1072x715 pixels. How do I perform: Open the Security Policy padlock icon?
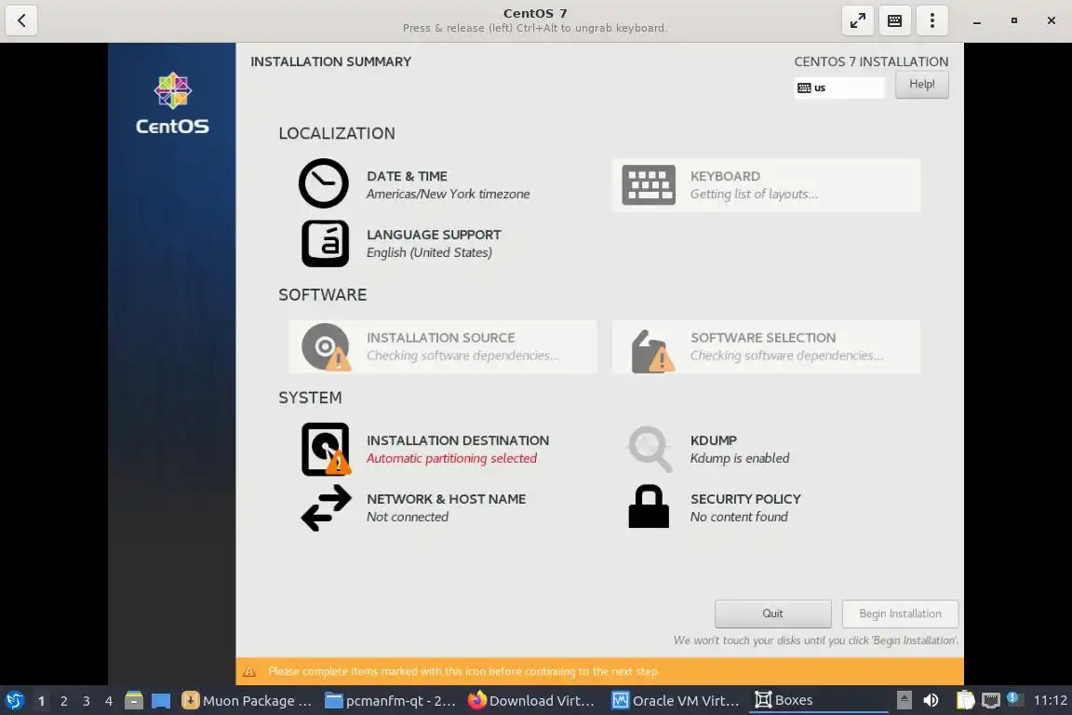coord(648,506)
